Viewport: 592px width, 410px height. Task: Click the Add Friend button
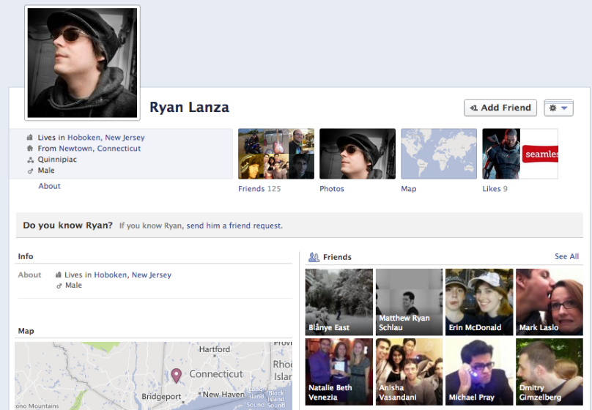pyautogui.click(x=500, y=108)
